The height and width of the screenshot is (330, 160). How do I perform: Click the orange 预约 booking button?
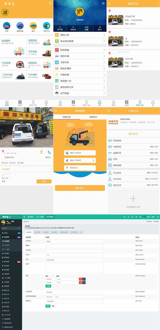[x=44, y=181]
